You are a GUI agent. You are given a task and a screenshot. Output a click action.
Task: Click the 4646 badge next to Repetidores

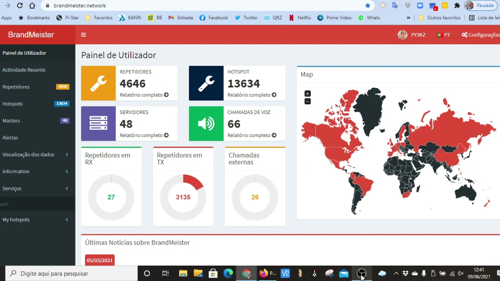tap(62, 87)
